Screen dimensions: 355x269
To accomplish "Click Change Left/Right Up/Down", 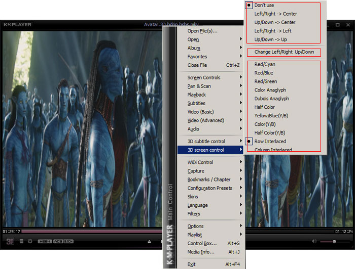I will coord(286,52).
